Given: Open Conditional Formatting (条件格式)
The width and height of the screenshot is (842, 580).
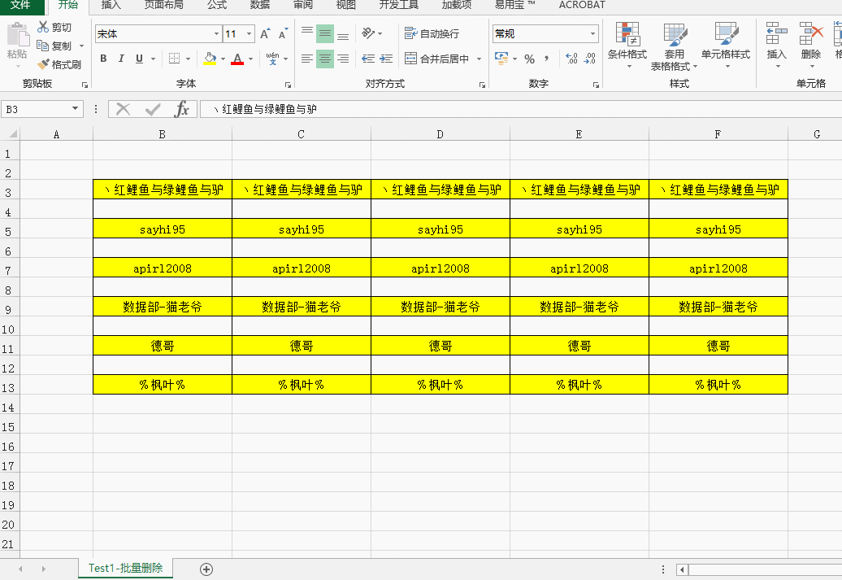Looking at the screenshot, I should tap(627, 46).
